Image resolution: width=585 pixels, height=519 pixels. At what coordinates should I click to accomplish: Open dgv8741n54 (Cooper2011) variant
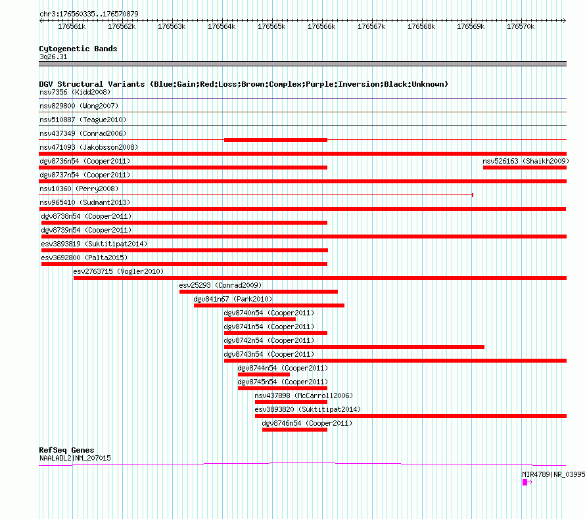[269, 327]
